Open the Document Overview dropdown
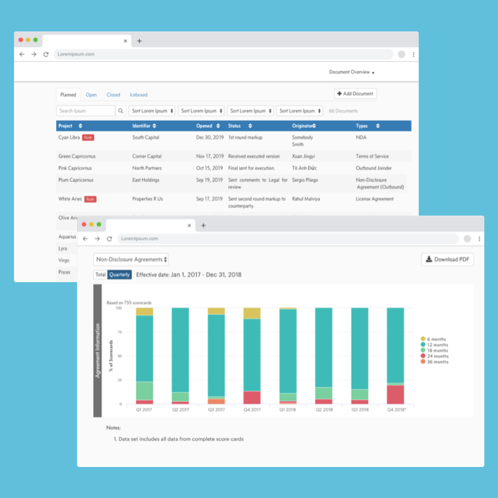The image size is (498, 498). tap(351, 72)
